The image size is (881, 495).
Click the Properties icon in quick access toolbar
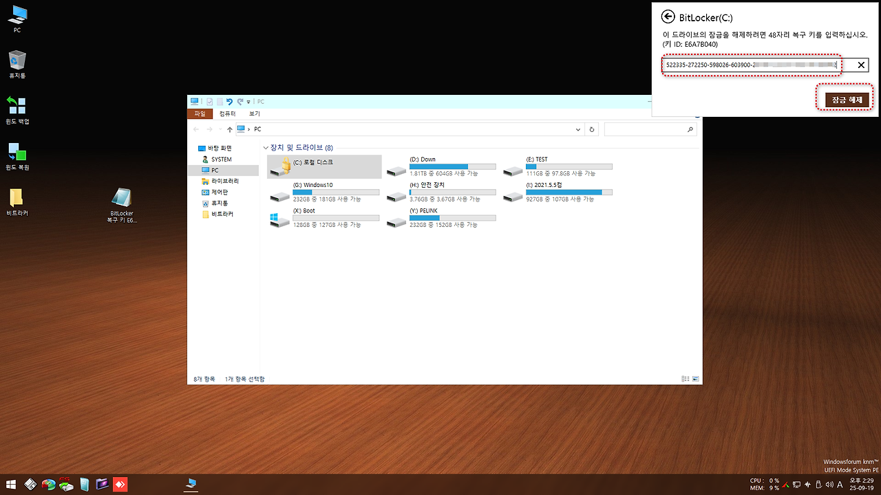tap(209, 102)
